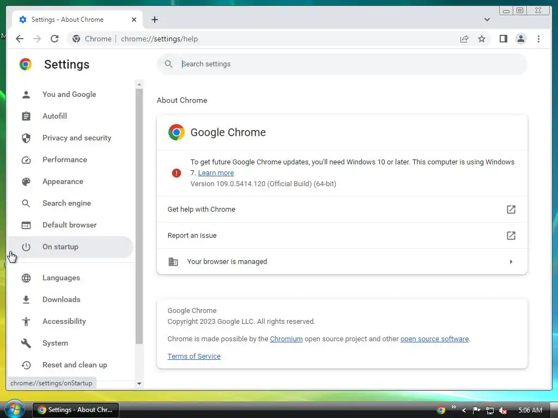Show hidden tray icons arrow
The image size is (558, 418).
[x=464, y=410]
